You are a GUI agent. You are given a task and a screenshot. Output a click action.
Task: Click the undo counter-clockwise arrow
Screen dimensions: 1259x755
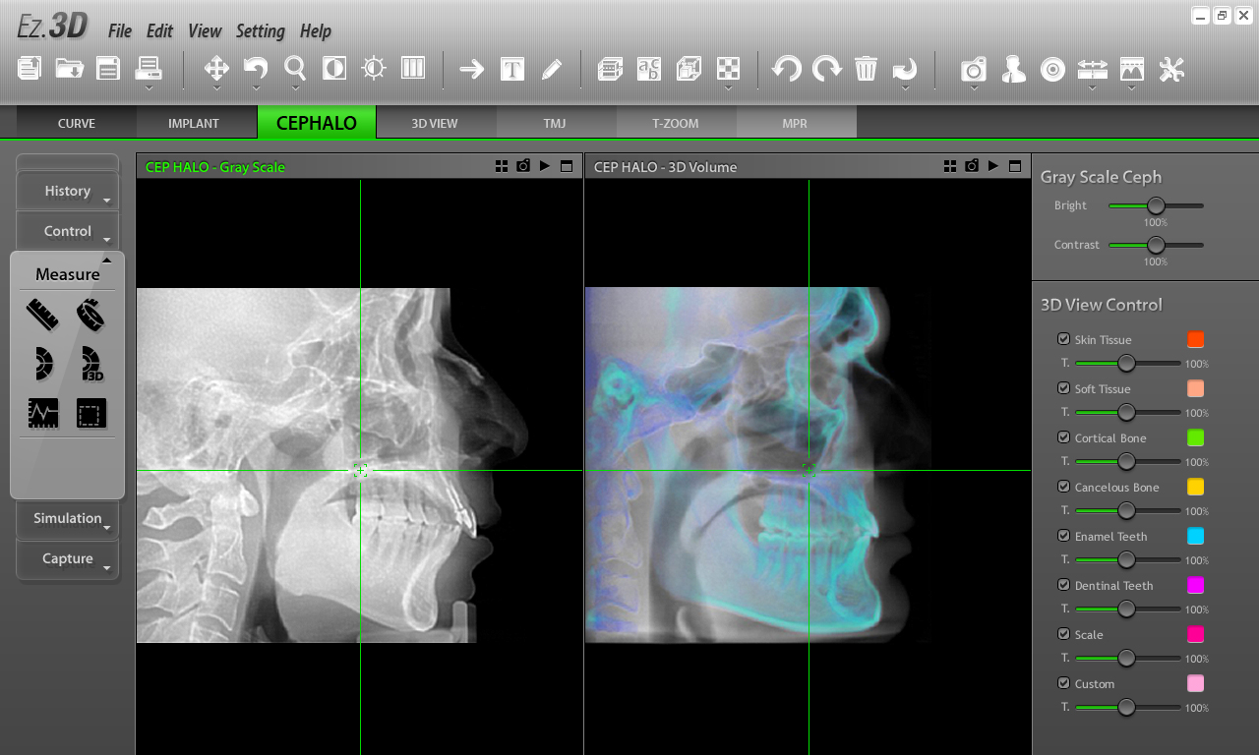787,68
